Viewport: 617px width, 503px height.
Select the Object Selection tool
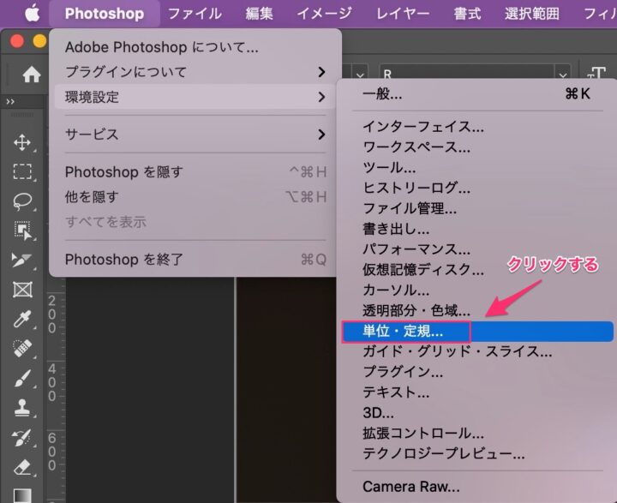click(x=23, y=231)
